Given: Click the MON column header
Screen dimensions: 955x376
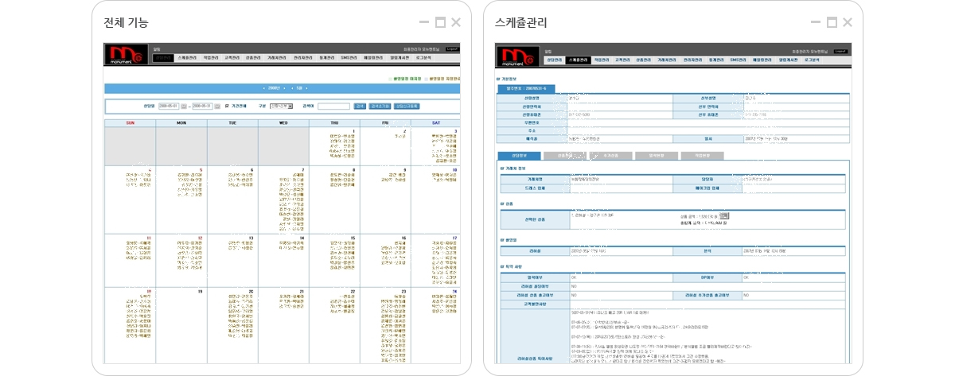Looking at the screenshot, I should pyautogui.click(x=181, y=122).
